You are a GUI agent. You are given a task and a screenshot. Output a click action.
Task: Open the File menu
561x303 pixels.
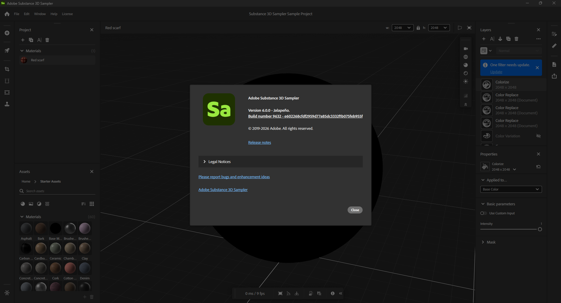pyautogui.click(x=17, y=14)
